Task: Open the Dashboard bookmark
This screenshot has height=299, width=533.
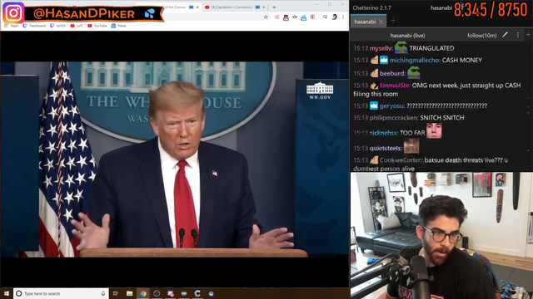Action: pyautogui.click(x=34, y=26)
